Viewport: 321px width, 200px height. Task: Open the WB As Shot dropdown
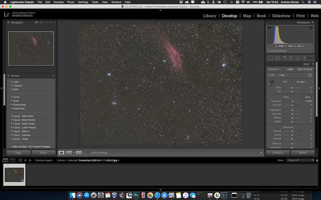[301, 82]
